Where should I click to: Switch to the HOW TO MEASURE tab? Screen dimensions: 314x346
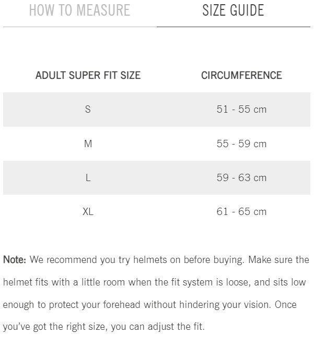point(79,10)
